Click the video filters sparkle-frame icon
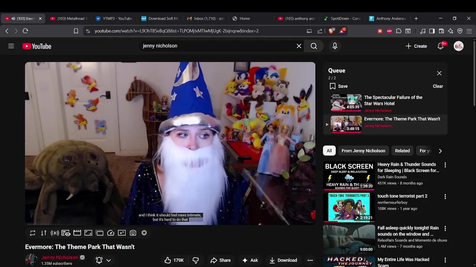Image resolution: width=476 pixels, height=267 pixels. pyautogui.click(x=122, y=233)
